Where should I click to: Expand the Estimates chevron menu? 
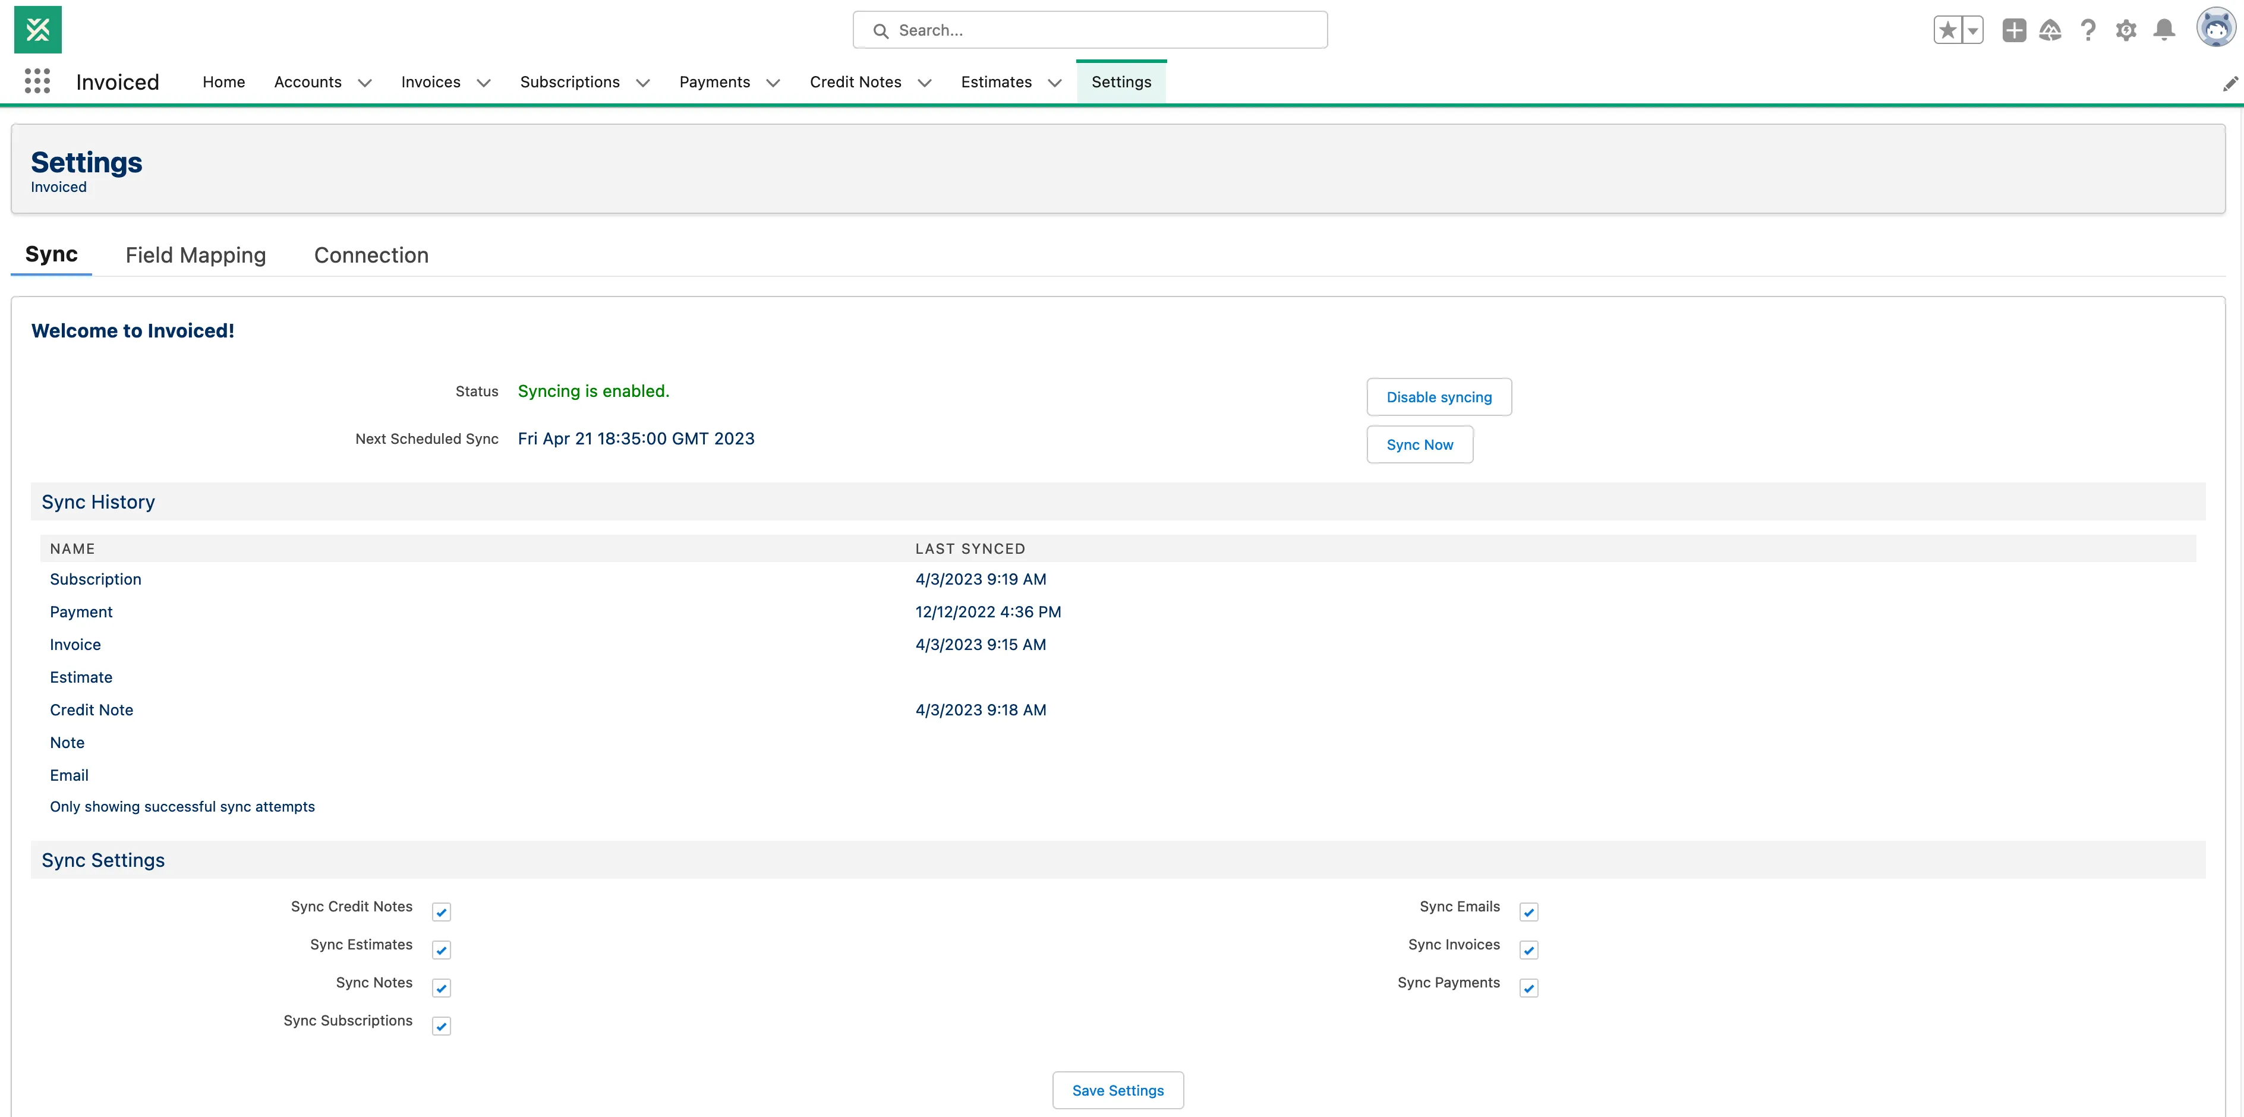(x=1054, y=83)
